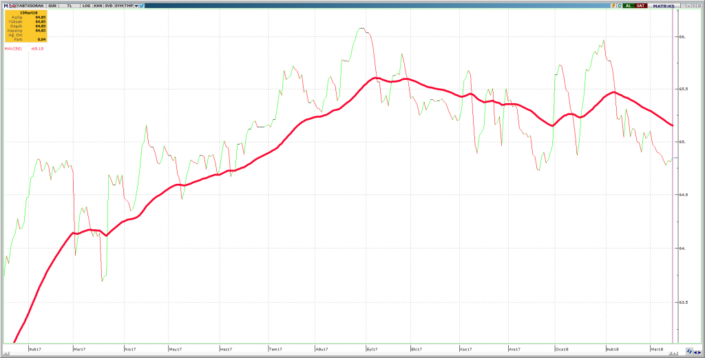Click the 63,5 price axis label
Image resolution: width=705 pixels, height=358 pixels.
[x=684, y=302]
